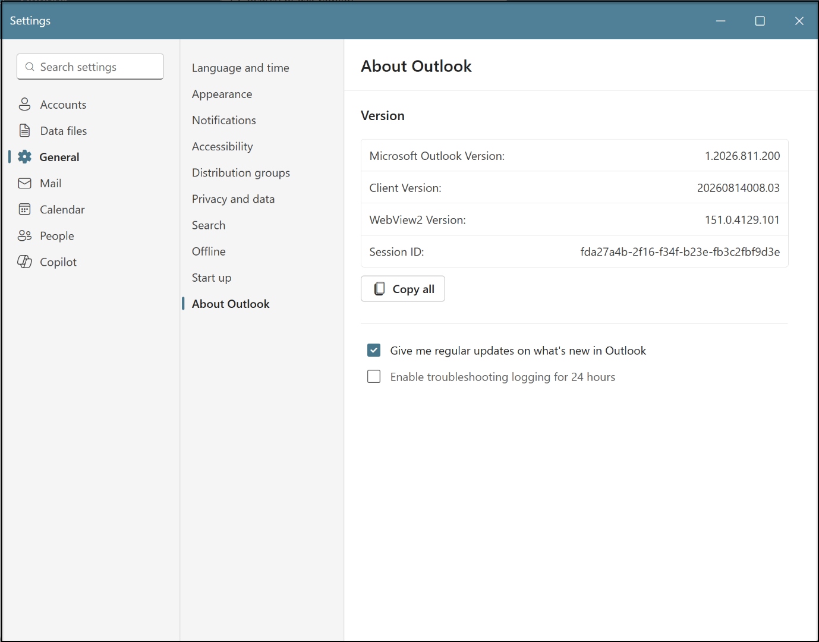The width and height of the screenshot is (819, 642).
Task: Click WebView2 version 151.0.4129.101
Action: coord(742,220)
